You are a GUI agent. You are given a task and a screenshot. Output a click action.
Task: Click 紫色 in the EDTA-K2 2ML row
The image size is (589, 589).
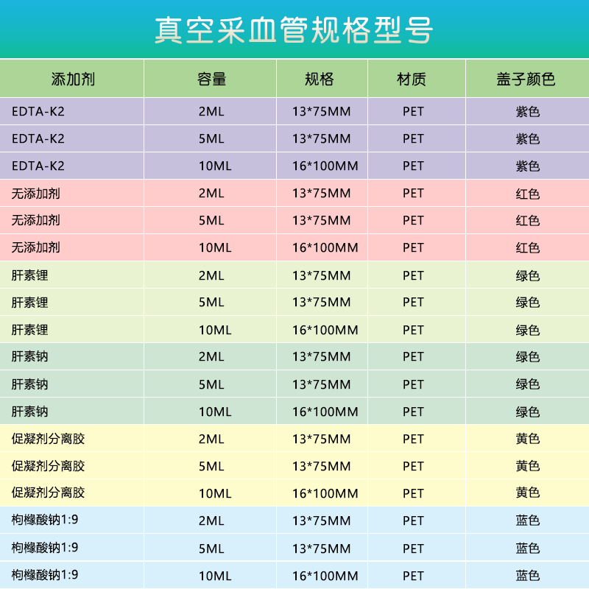click(x=527, y=112)
